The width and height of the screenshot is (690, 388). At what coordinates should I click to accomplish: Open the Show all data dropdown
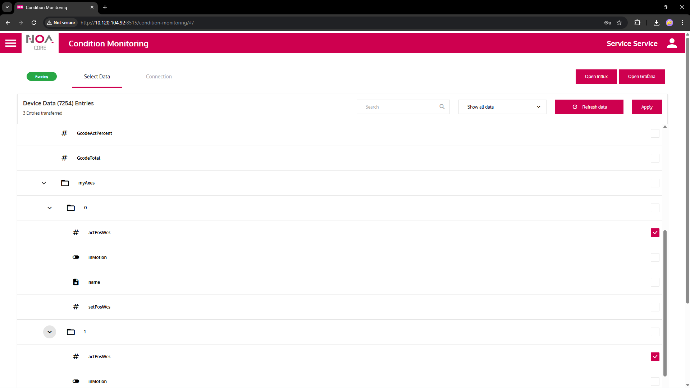click(502, 107)
